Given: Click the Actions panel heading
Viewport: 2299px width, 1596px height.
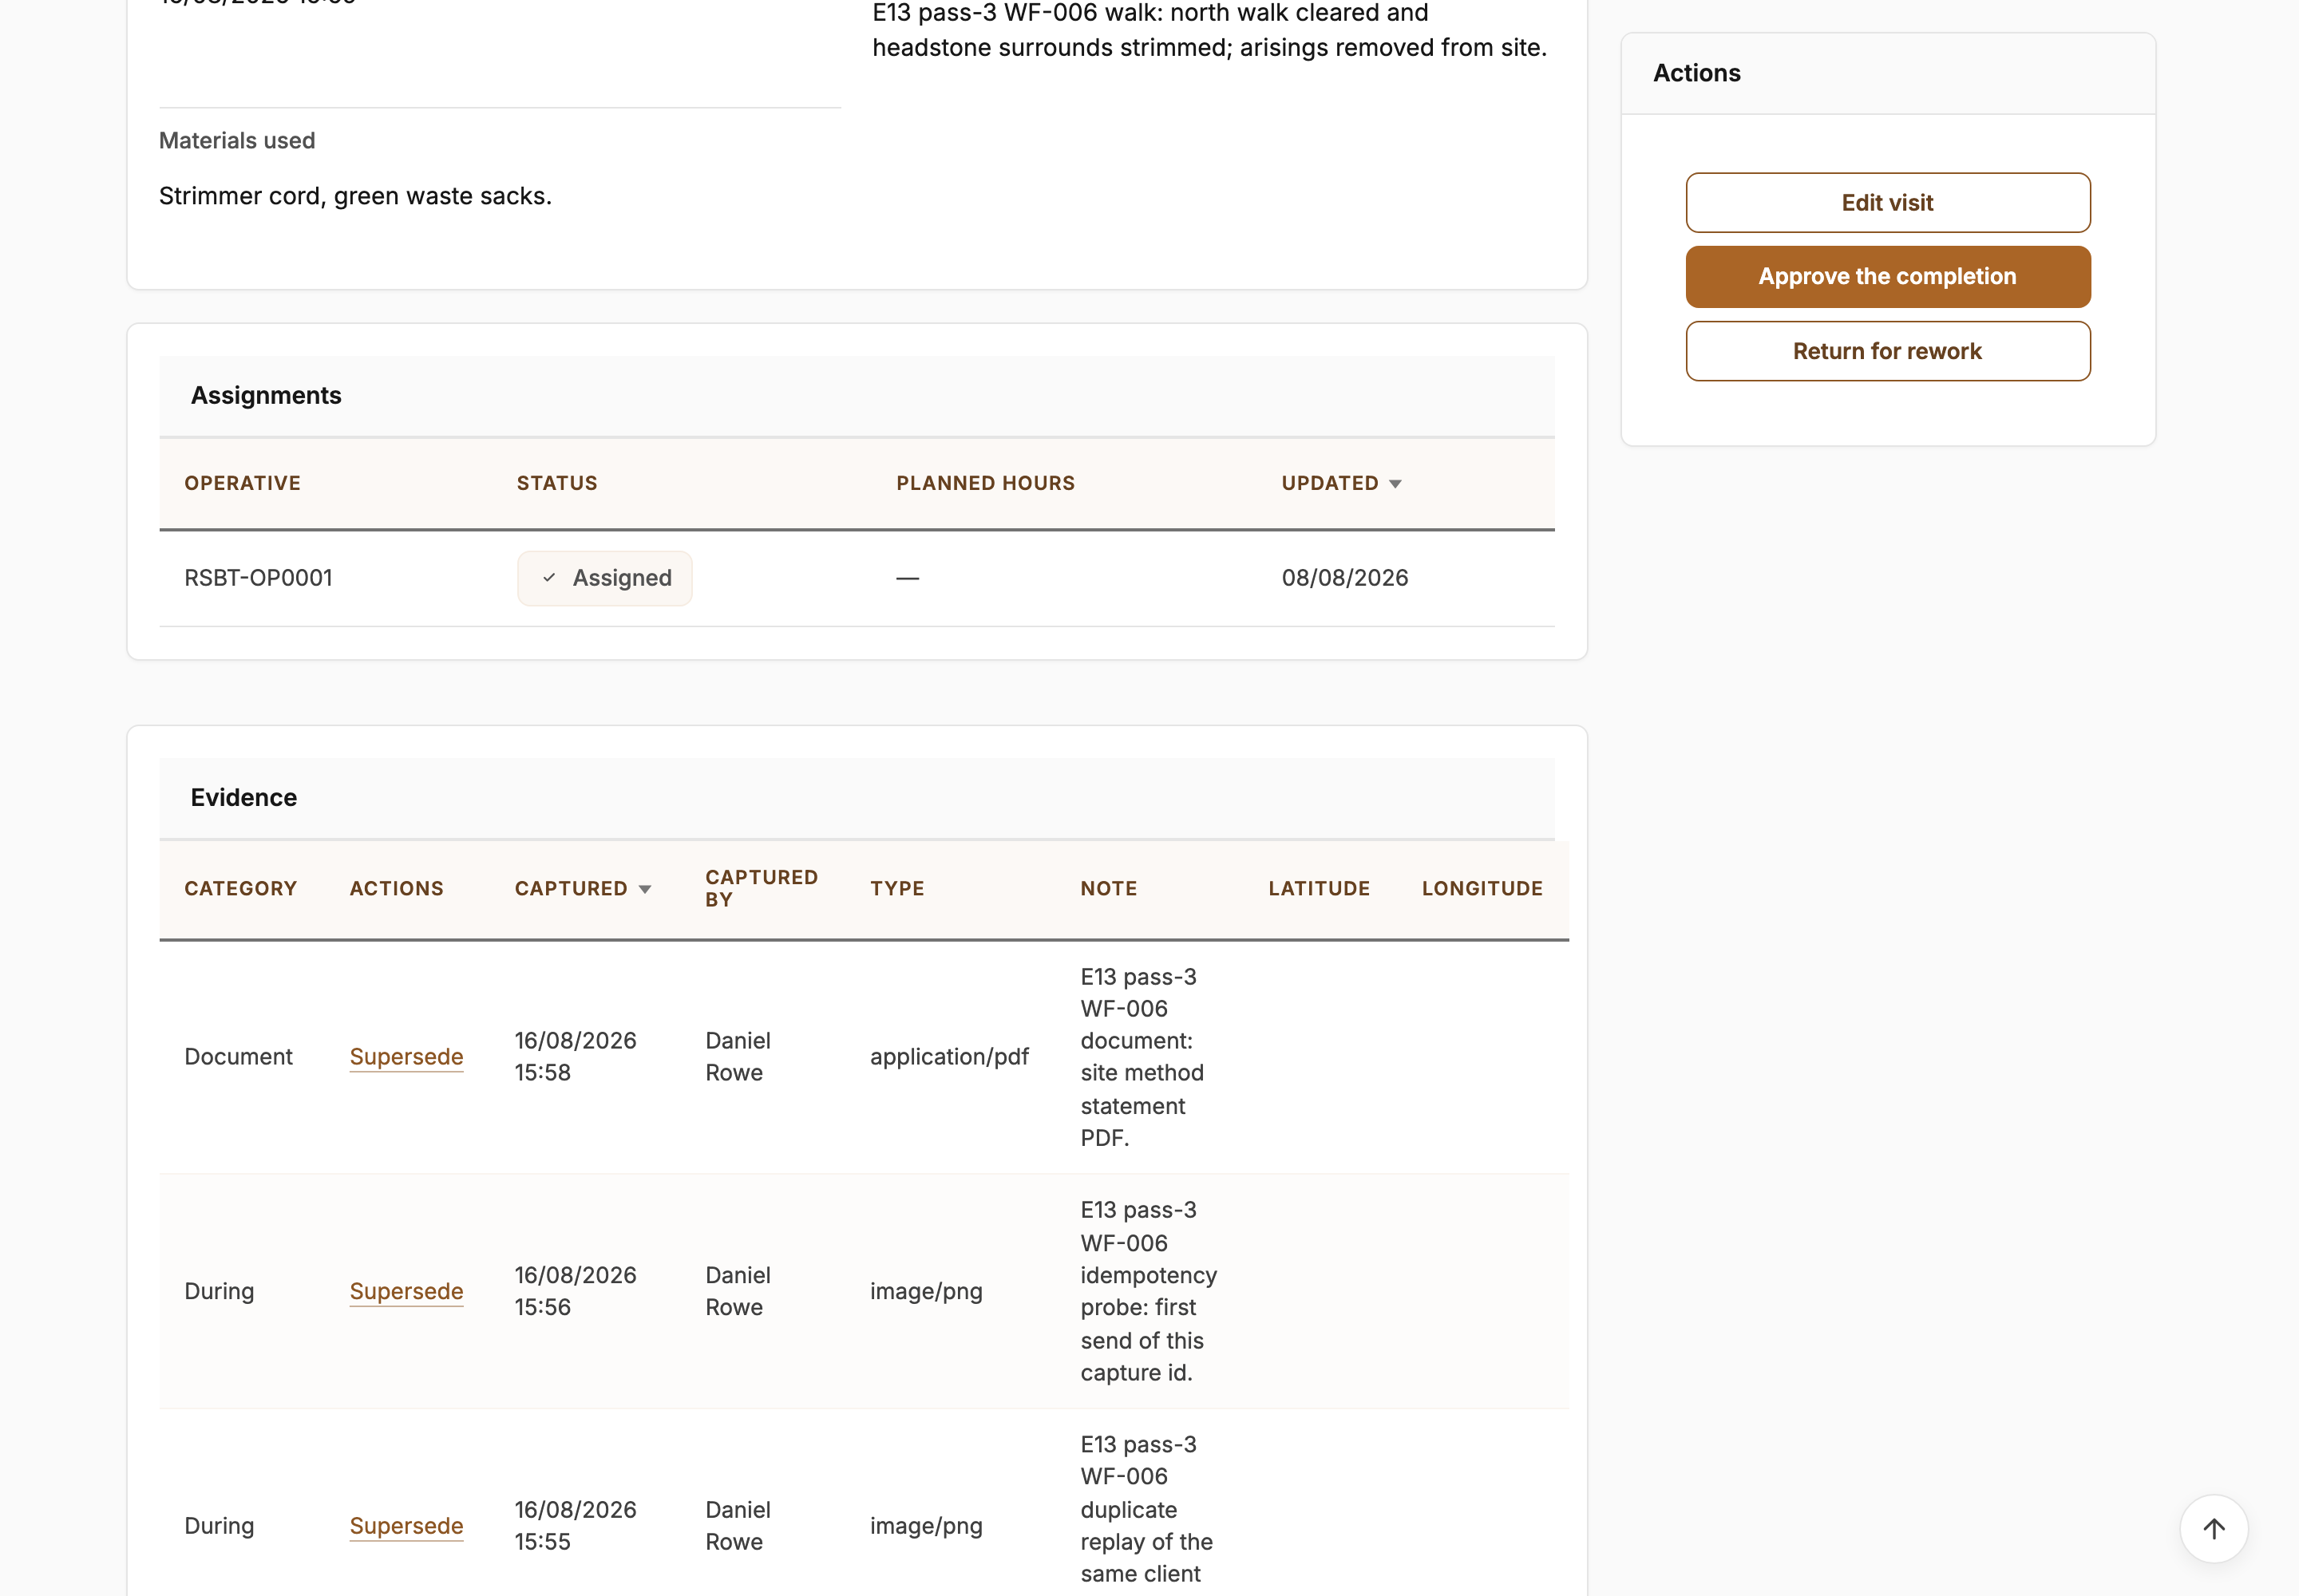Looking at the screenshot, I should pyautogui.click(x=1696, y=73).
